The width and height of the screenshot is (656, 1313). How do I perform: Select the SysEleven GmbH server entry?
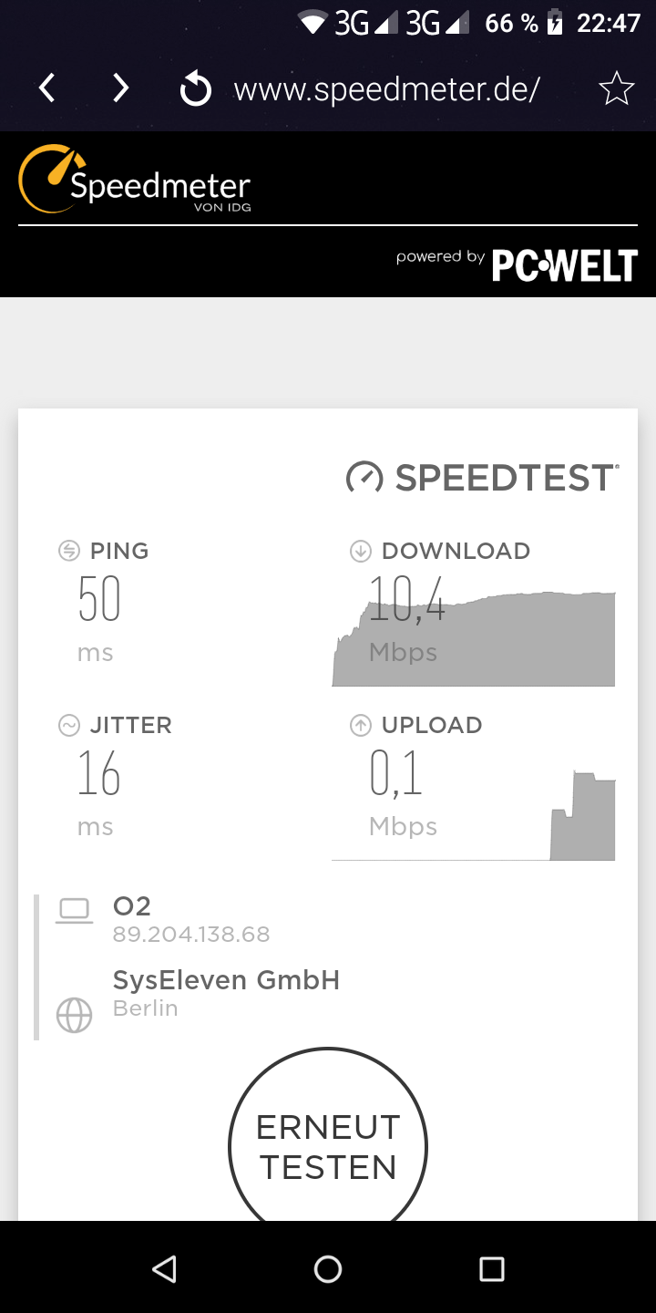(x=226, y=981)
